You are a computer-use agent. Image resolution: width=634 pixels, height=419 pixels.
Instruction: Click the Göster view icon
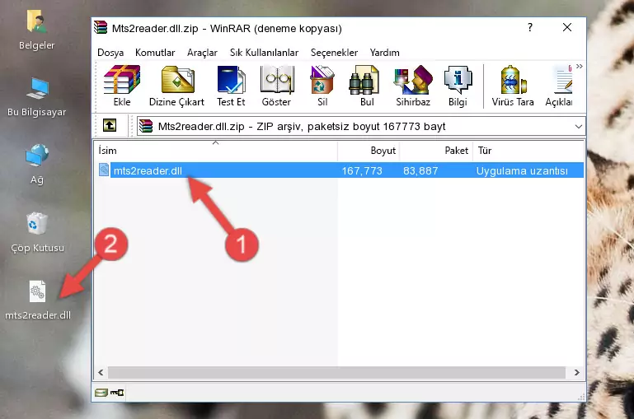click(x=276, y=86)
